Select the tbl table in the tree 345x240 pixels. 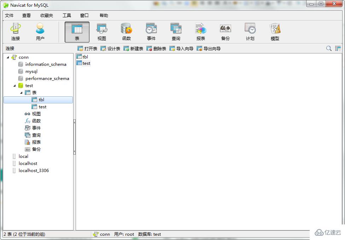42,99
